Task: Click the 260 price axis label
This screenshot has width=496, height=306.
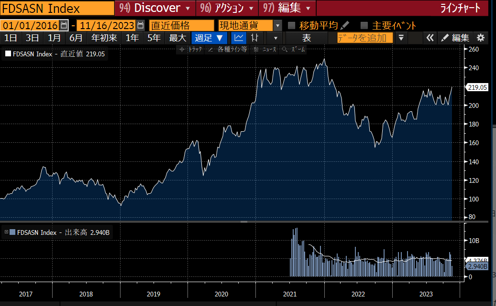Action: 474,49
